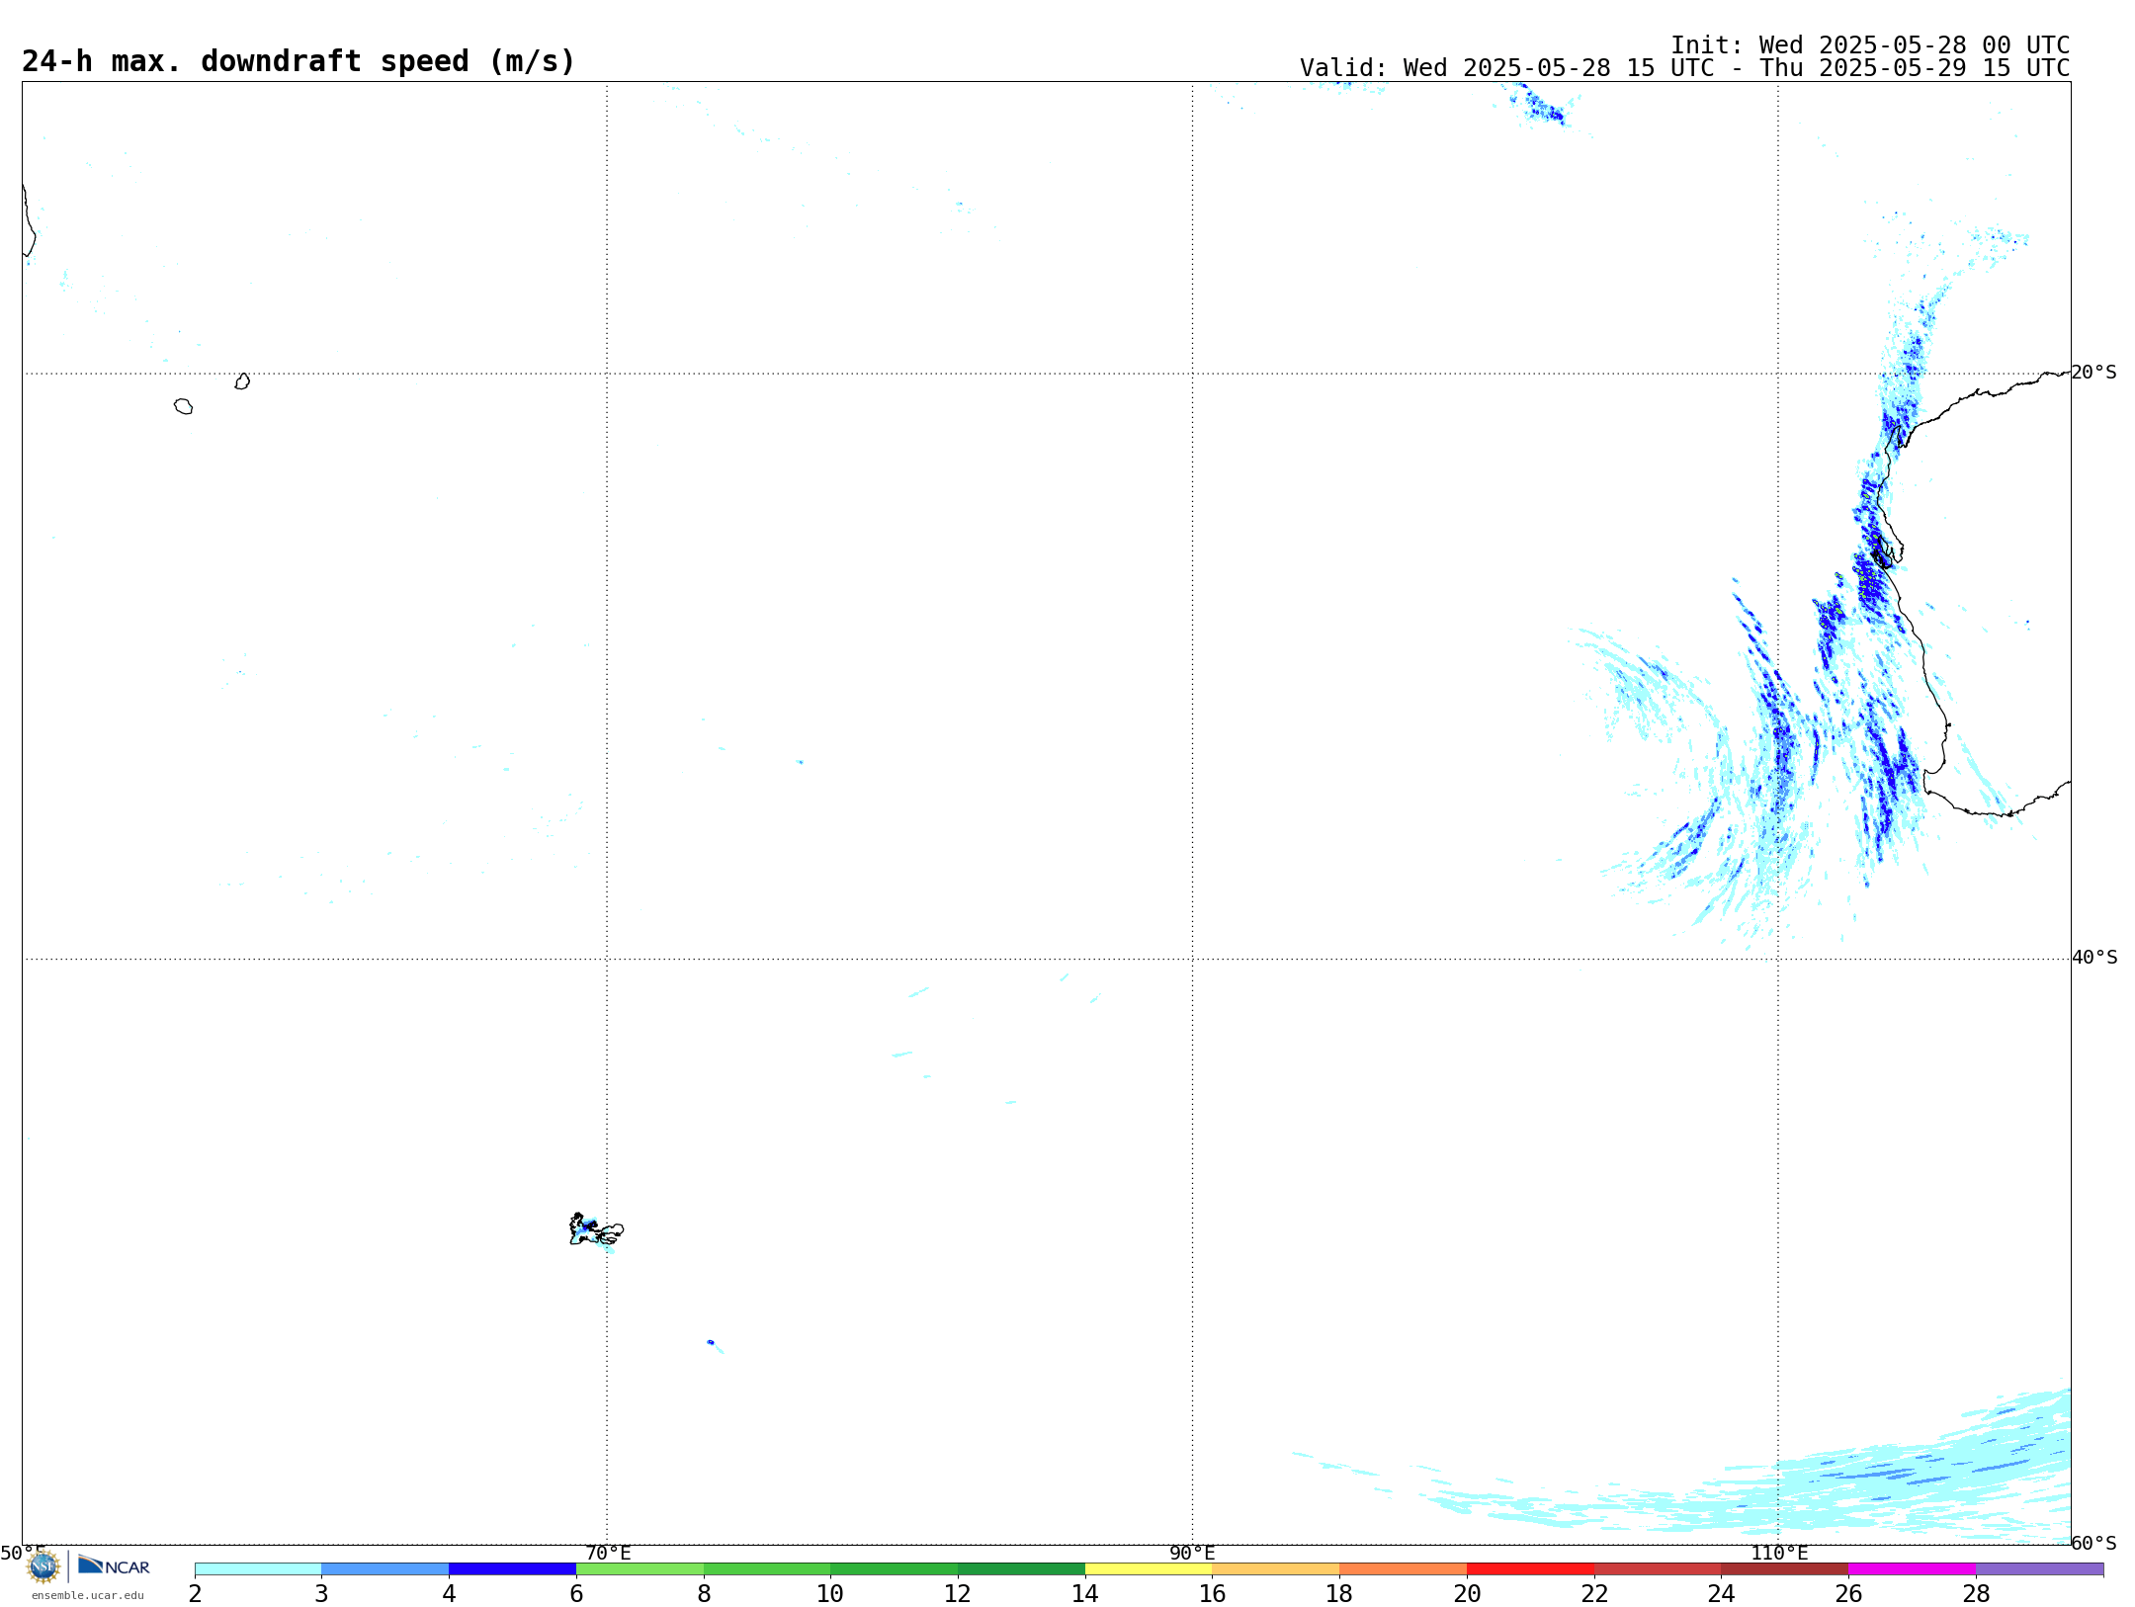The width and height of the screenshot is (2135, 1607).
Task: Click the 20°S latitude label
Action: (2094, 373)
